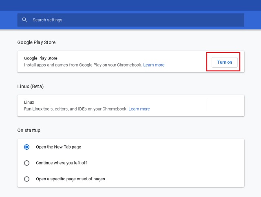Image resolution: width=261 pixels, height=197 pixels.
Task: Open Learn more link for Google Play
Action: pos(154,65)
